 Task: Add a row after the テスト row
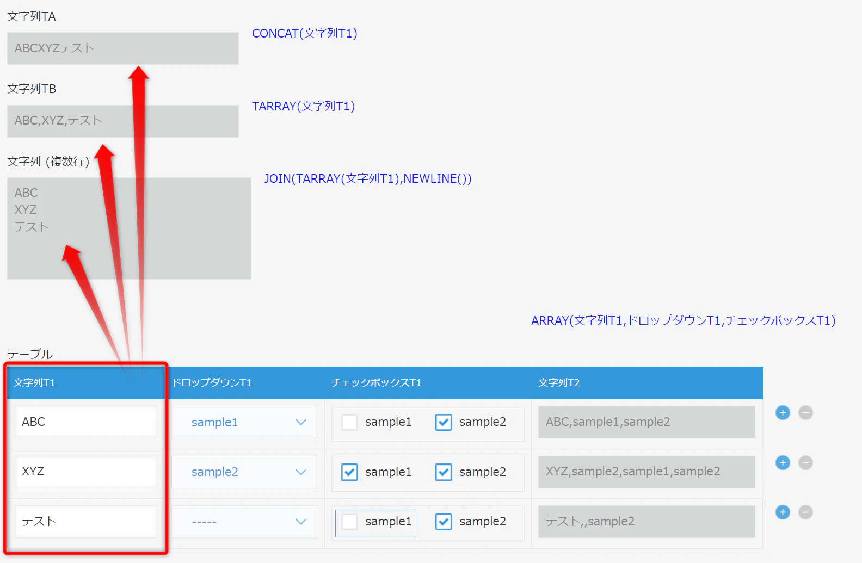pos(783,512)
